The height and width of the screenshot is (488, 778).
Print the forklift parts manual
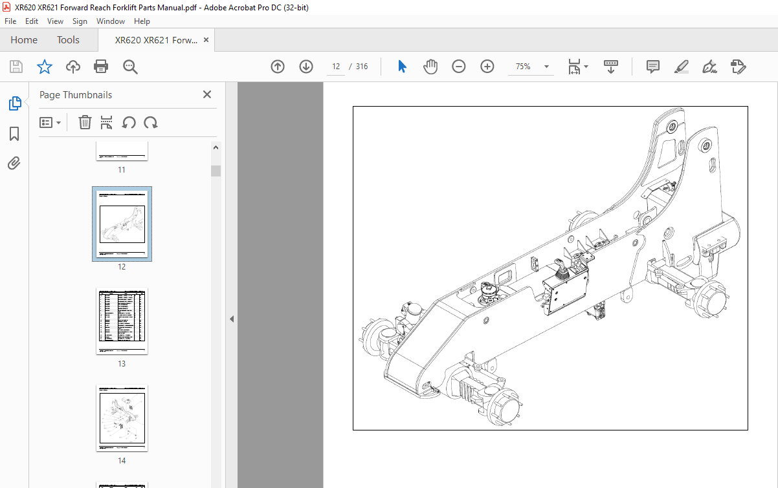[x=101, y=66]
